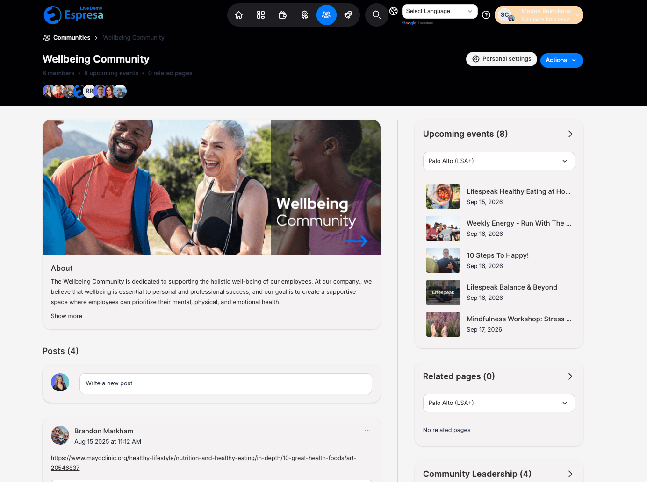The image size is (647, 482).
Task: Expand Related pages with chevron
Action: pos(570,376)
